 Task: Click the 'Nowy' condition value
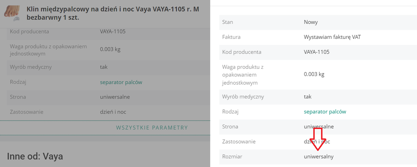(x=311, y=22)
